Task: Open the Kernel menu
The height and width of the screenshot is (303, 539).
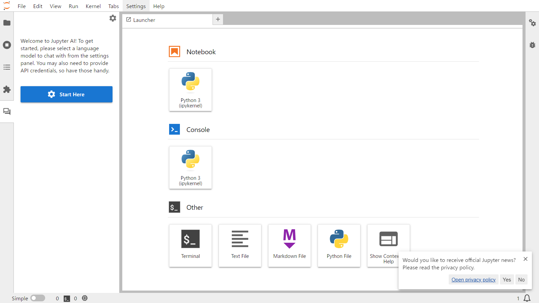Action: click(93, 6)
